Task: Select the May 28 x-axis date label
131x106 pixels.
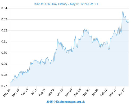Action: [16, 93]
